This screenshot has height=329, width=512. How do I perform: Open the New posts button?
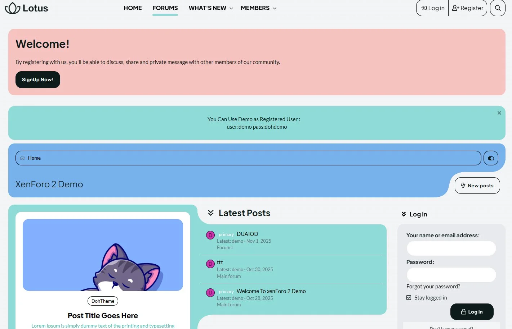click(477, 186)
